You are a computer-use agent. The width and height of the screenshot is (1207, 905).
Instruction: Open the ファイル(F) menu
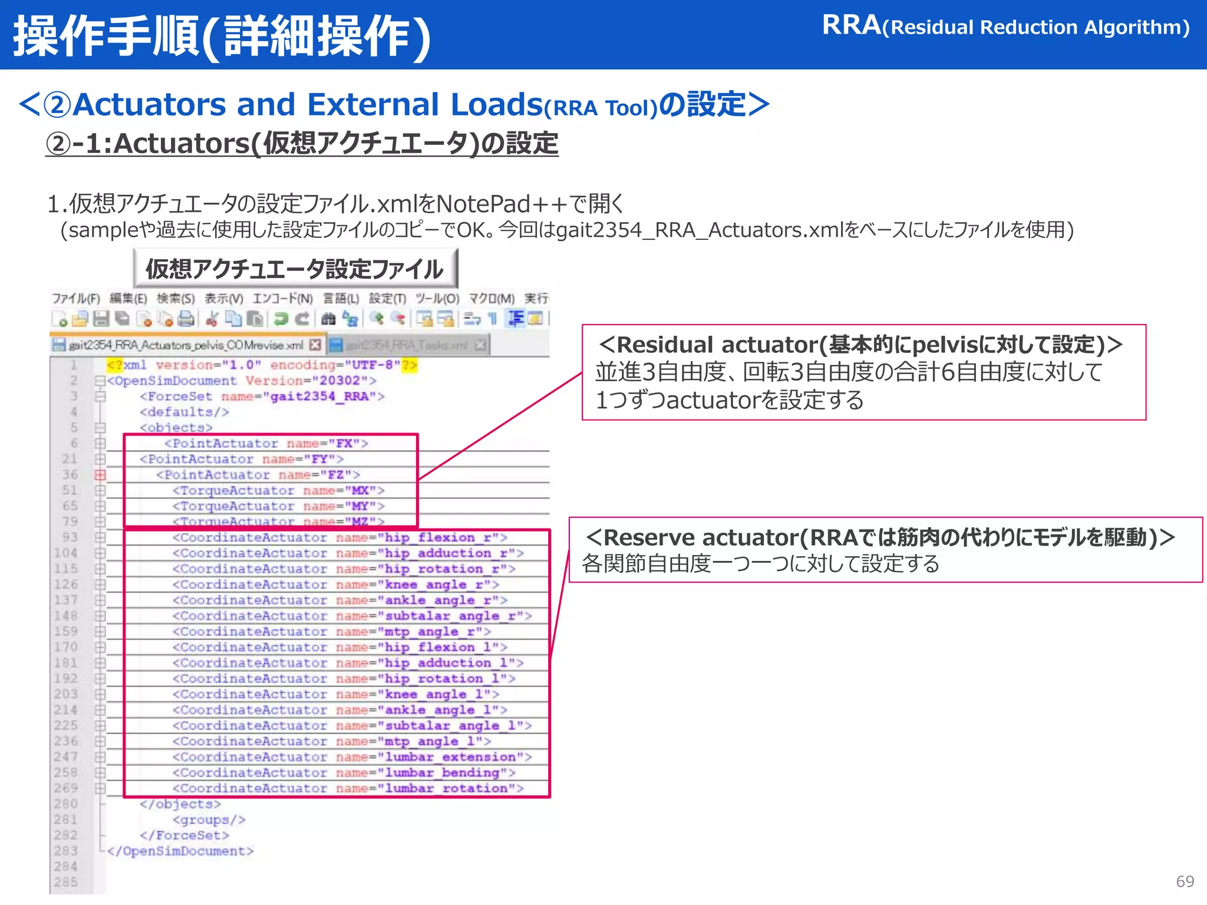coord(76,298)
